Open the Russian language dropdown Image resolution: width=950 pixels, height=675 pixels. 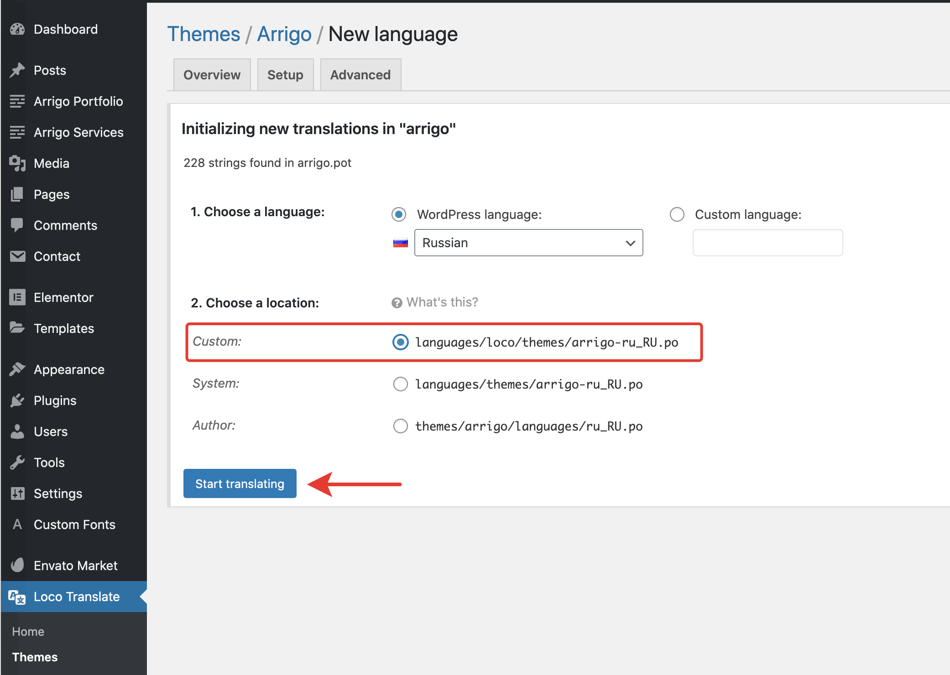[x=528, y=243]
